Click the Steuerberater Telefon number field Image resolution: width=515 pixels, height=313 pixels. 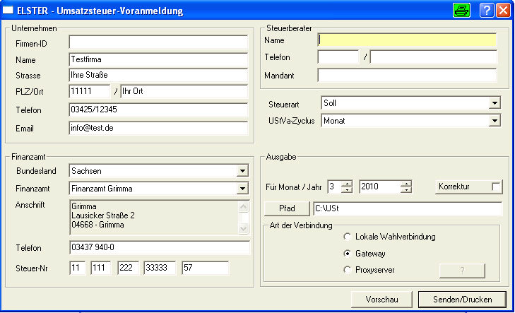point(434,57)
